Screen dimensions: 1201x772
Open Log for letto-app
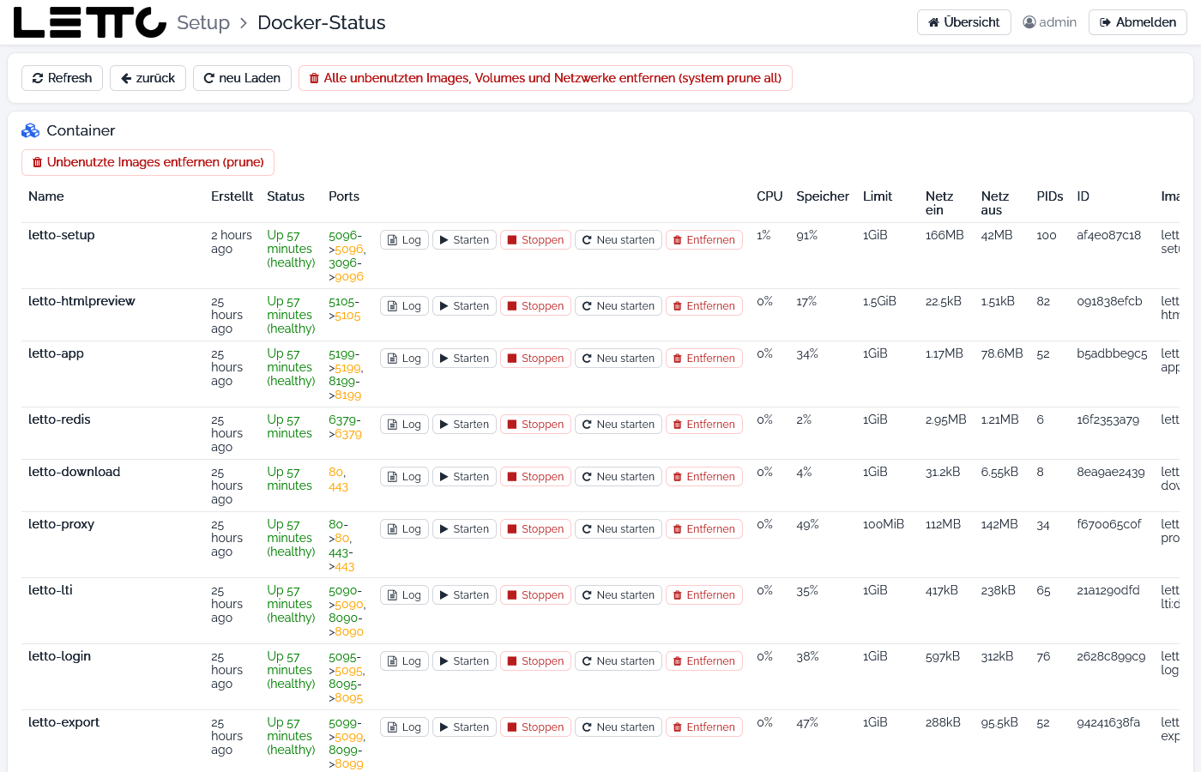(404, 359)
